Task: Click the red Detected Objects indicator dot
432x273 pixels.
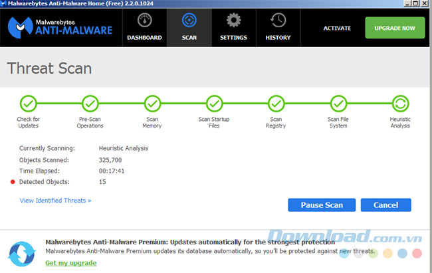Action: (x=13, y=181)
